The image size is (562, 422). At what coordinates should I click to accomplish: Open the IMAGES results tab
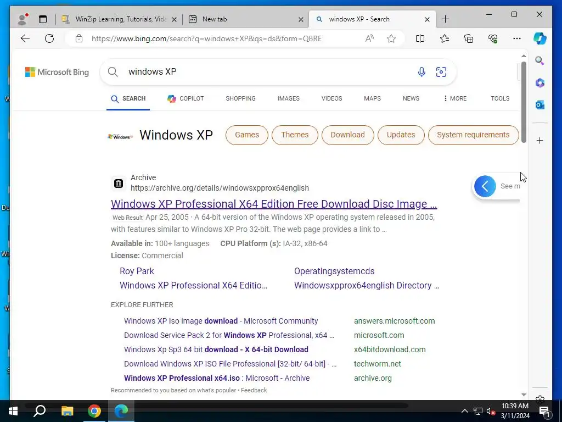pyautogui.click(x=289, y=98)
